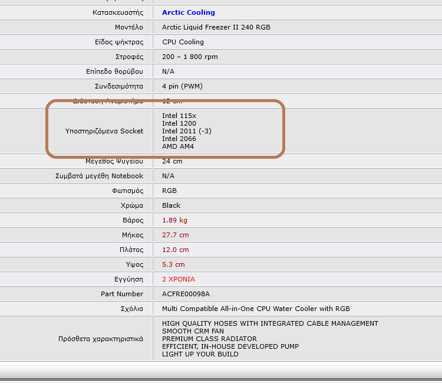Click the Υποστηριζόμενα Socket label
442x383 pixels.
104,131
